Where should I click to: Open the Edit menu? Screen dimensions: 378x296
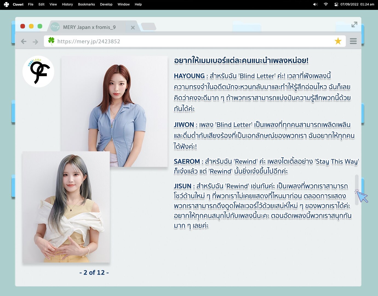(x=41, y=4)
